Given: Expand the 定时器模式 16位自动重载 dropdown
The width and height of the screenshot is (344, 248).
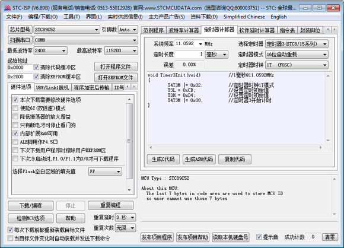Looking at the screenshot, I should 297,55.
